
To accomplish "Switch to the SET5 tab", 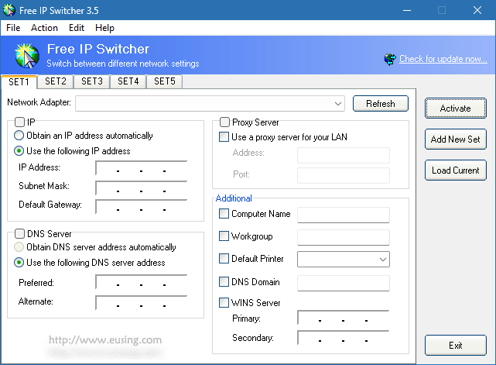I will click(165, 81).
